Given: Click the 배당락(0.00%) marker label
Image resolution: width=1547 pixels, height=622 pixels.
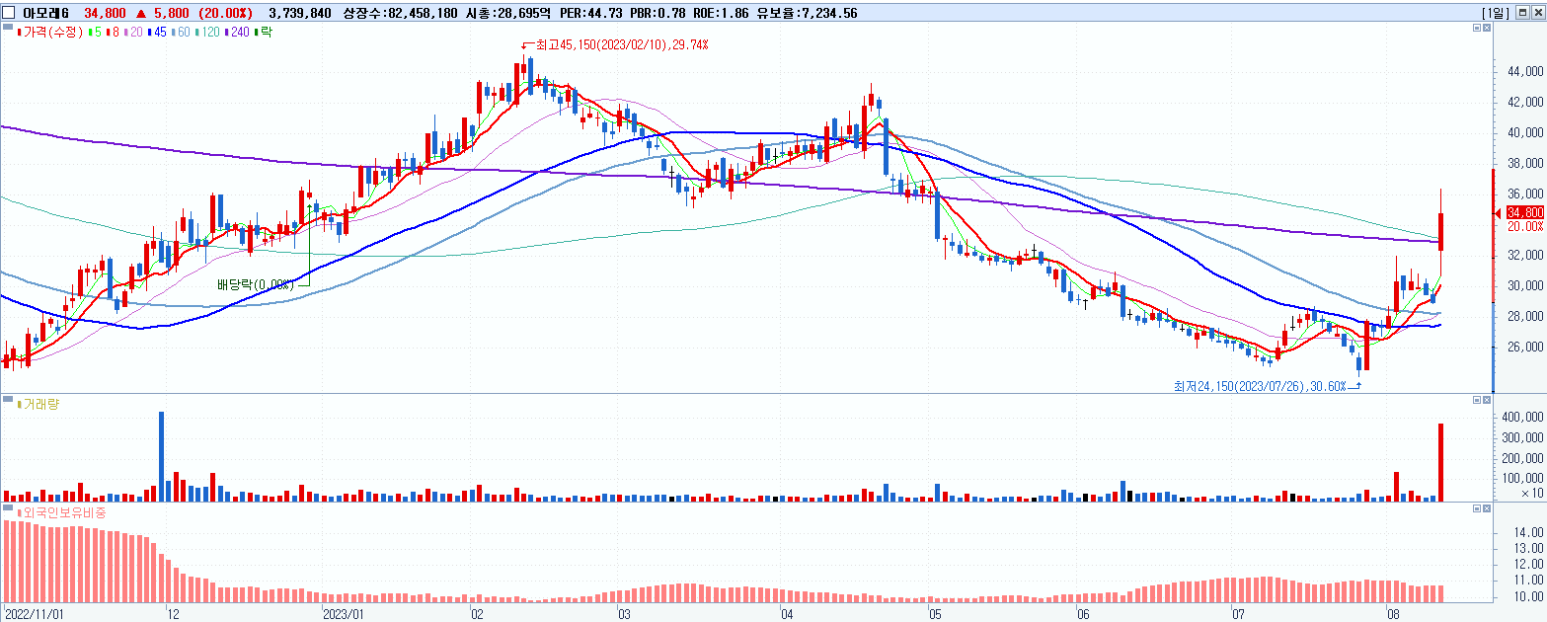Looking at the screenshot, I should pos(257,284).
